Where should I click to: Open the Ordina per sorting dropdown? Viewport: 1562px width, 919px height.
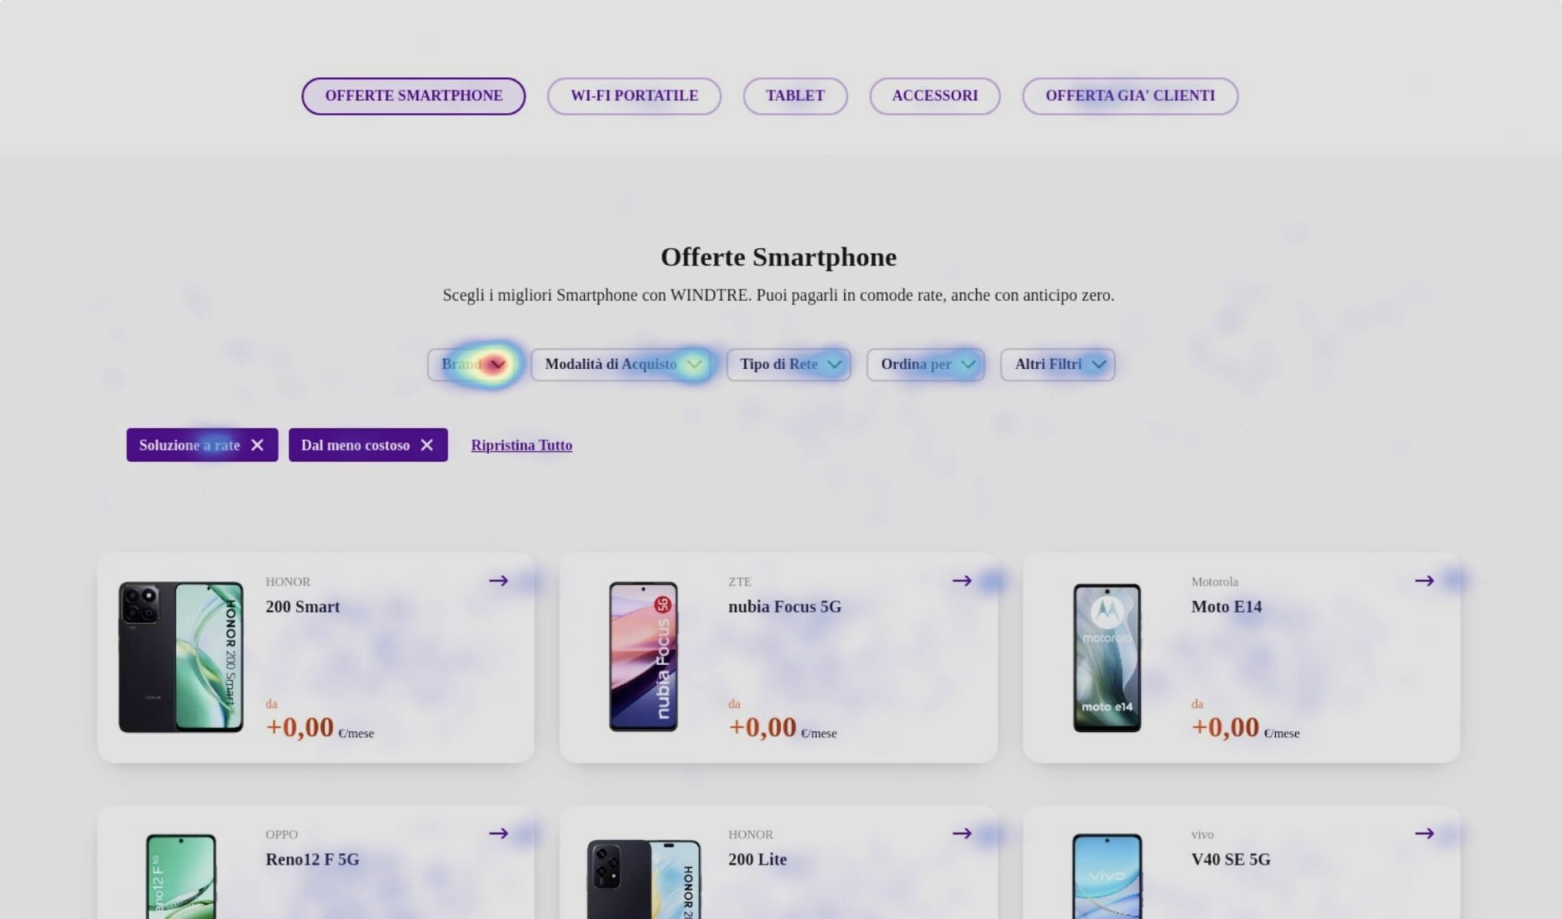point(926,365)
